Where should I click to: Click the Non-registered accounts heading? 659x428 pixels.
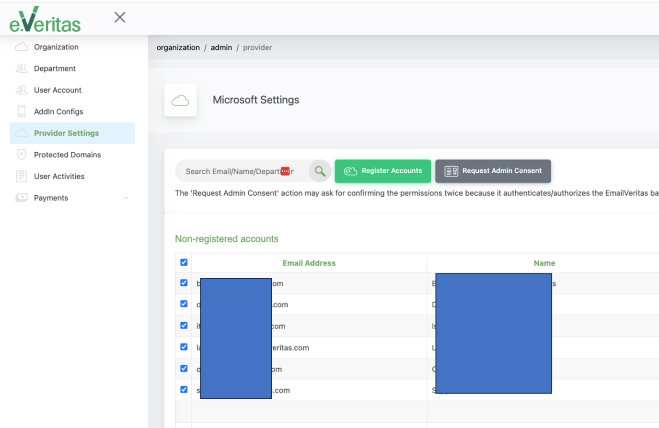(227, 239)
